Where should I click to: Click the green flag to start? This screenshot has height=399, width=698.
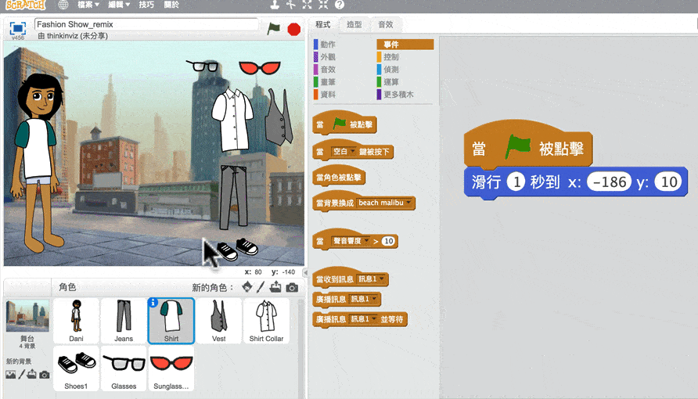[x=273, y=29]
